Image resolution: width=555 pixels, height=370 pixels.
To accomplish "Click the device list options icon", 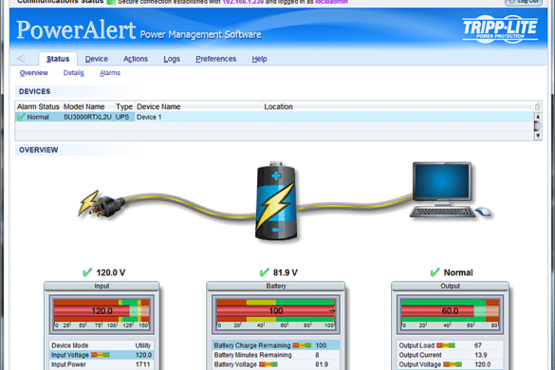I will [x=538, y=106].
